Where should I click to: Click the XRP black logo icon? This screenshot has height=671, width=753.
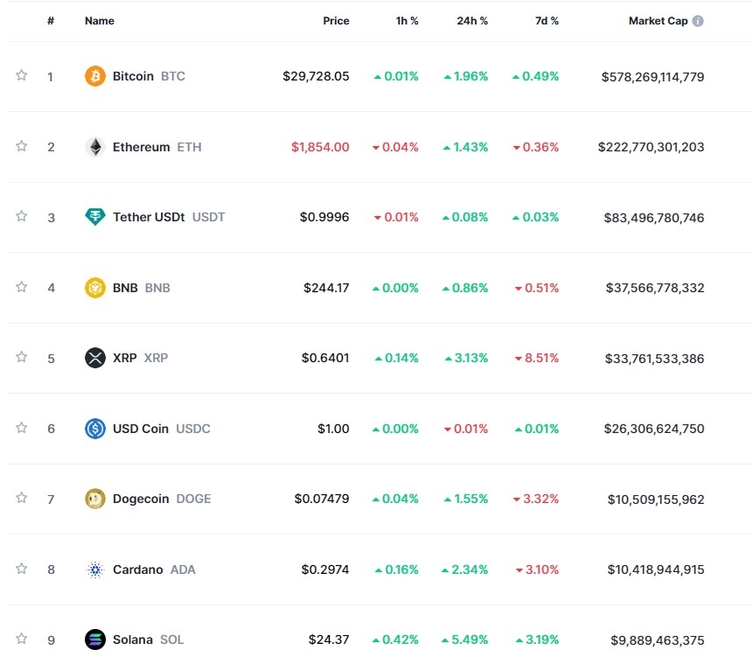(x=94, y=358)
